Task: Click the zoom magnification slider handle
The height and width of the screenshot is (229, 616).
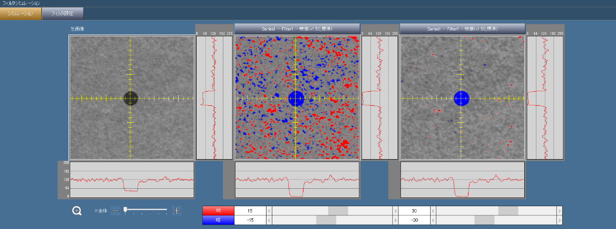Action: pos(125,210)
